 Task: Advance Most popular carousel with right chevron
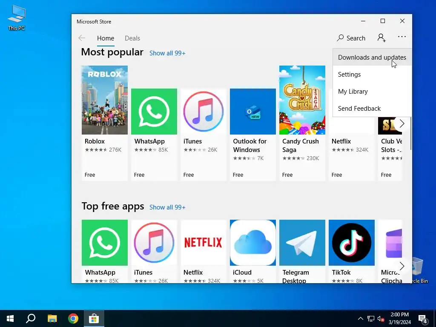(x=402, y=123)
